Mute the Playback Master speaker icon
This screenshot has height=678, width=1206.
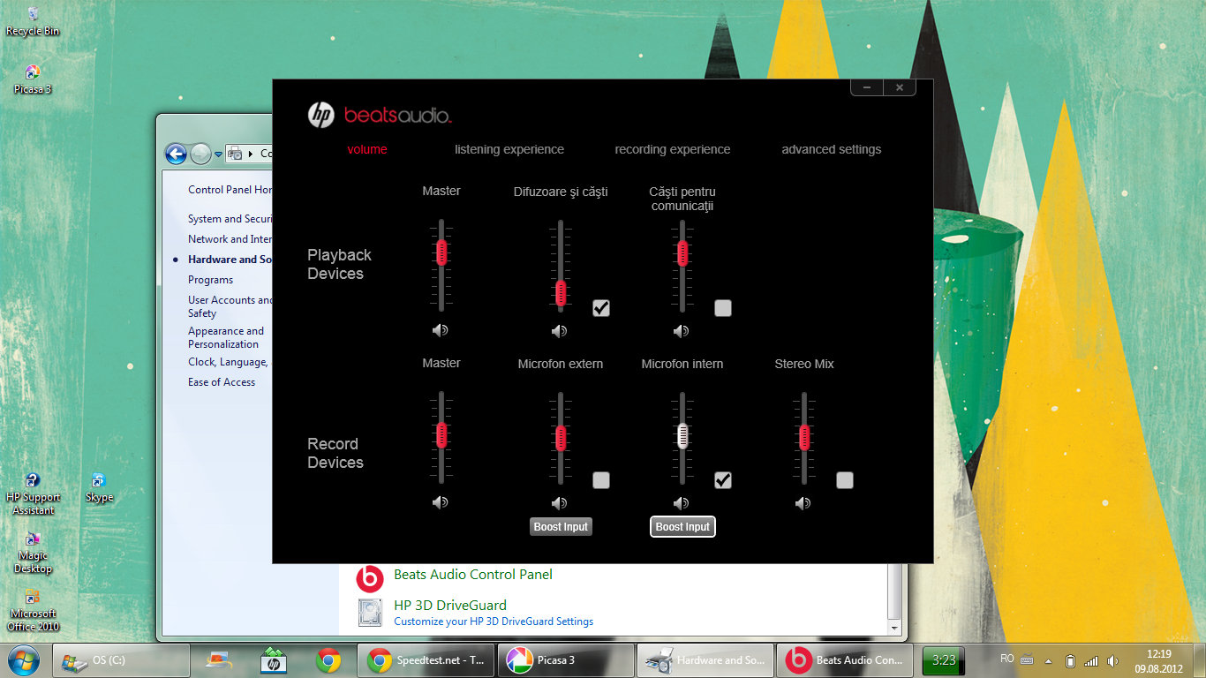pyautogui.click(x=440, y=330)
